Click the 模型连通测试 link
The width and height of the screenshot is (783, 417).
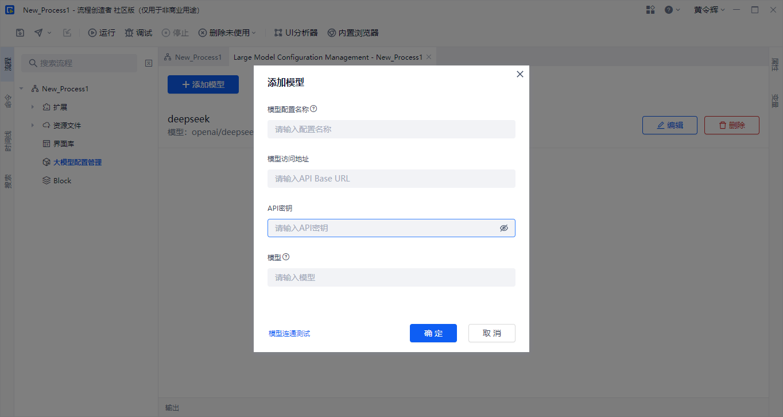point(289,334)
